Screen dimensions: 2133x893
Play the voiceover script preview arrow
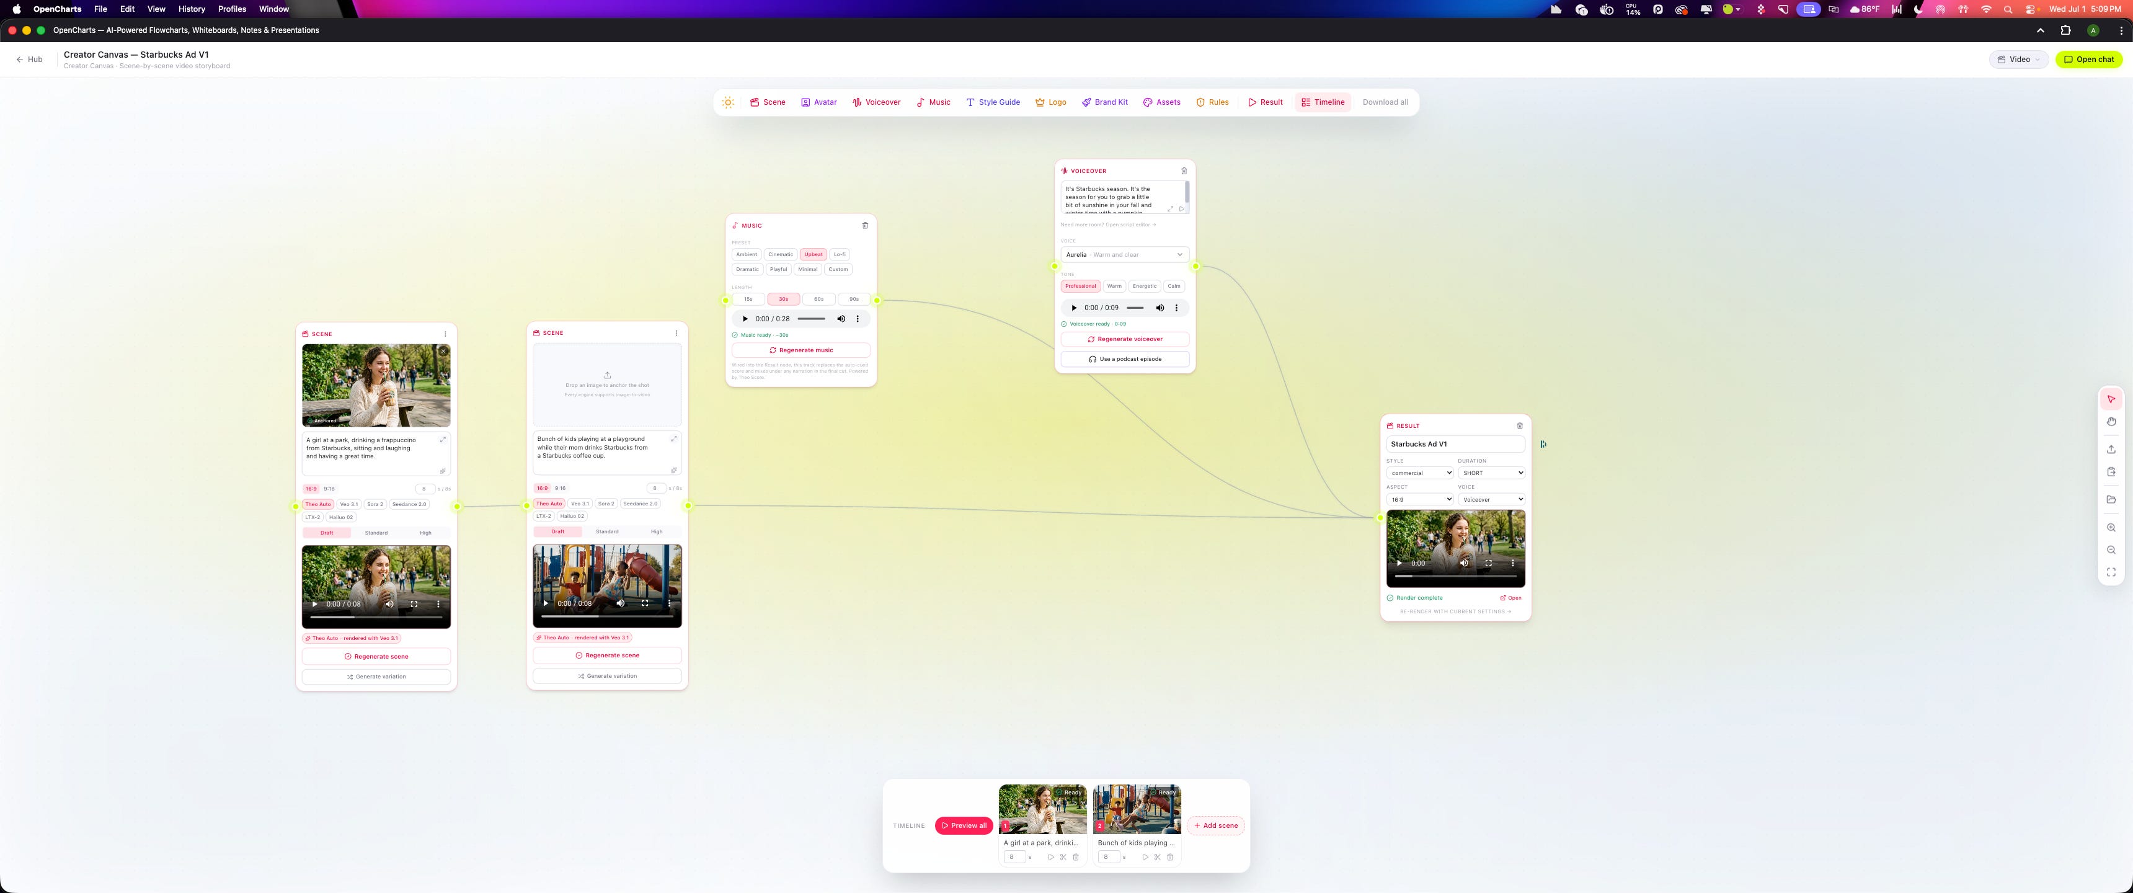pos(1182,209)
